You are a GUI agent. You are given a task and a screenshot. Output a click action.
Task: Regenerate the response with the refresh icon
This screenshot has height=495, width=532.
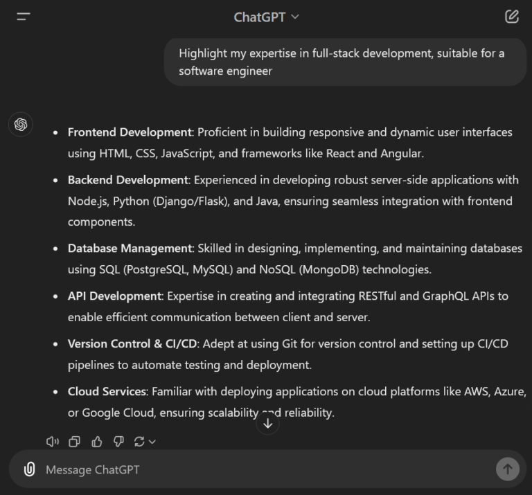(140, 441)
